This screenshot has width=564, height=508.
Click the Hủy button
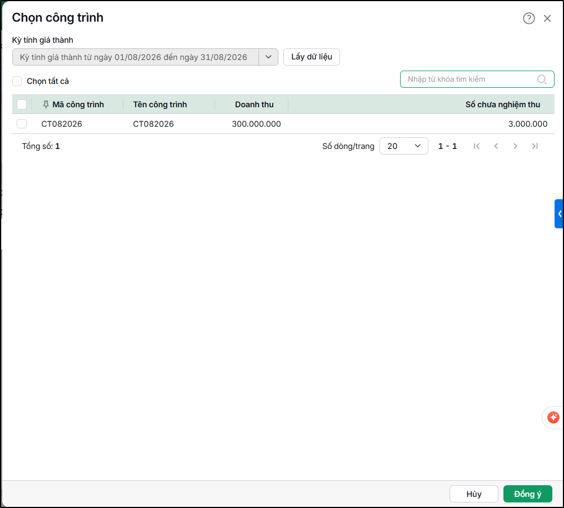point(474,494)
